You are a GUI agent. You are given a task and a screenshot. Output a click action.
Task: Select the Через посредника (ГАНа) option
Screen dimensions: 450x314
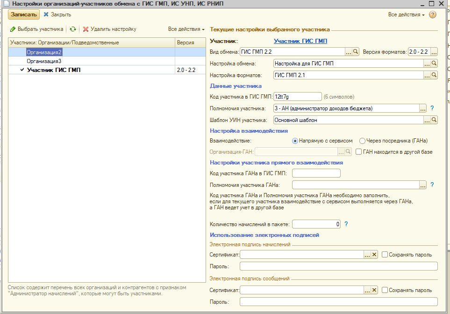362,141
